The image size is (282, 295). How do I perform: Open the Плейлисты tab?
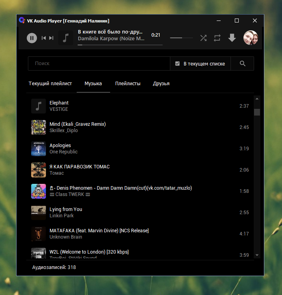[x=128, y=84]
